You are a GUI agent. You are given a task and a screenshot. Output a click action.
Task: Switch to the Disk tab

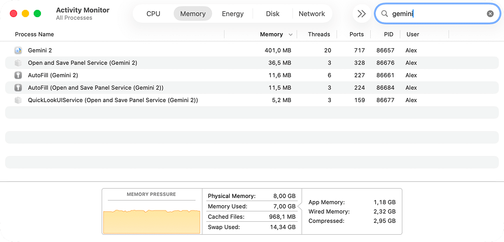click(273, 14)
